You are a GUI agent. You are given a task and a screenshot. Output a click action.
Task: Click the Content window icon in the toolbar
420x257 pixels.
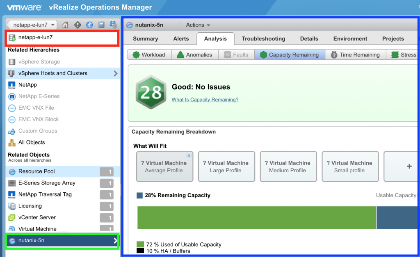[101, 25]
